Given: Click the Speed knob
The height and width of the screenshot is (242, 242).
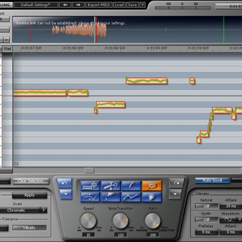Looking at the screenshot, I should pos(89,221).
